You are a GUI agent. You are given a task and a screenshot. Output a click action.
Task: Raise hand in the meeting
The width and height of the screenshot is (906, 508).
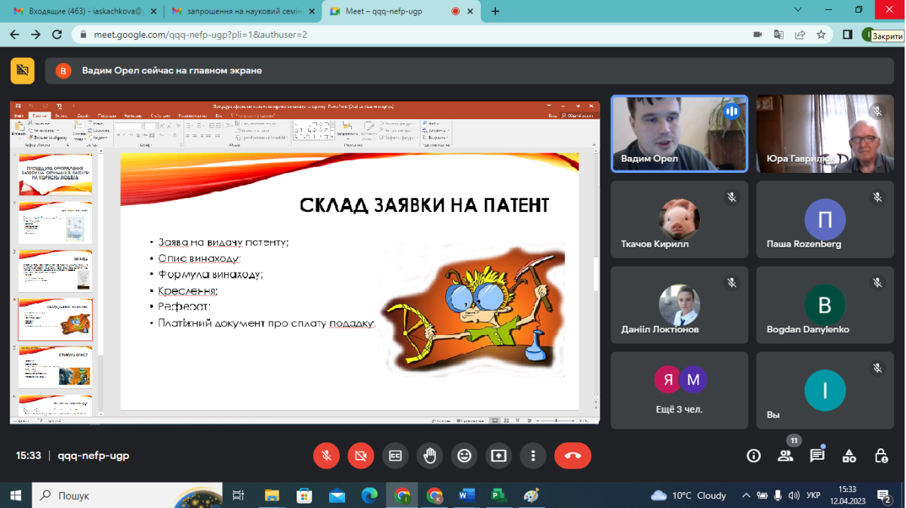[430, 456]
